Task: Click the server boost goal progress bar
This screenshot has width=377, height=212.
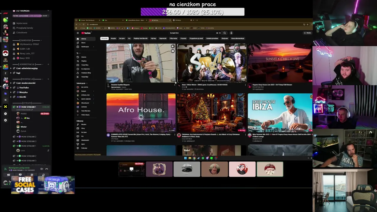Action: point(30,16)
